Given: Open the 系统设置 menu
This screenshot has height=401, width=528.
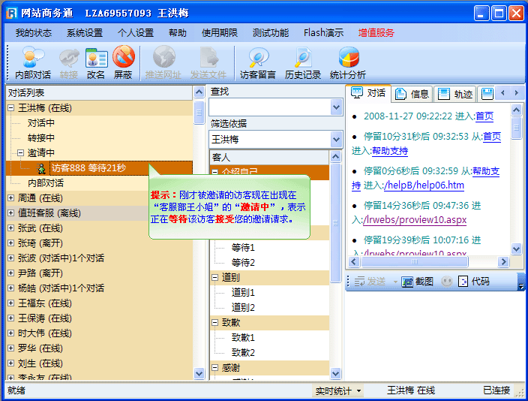Looking at the screenshot, I should point(84,33).
